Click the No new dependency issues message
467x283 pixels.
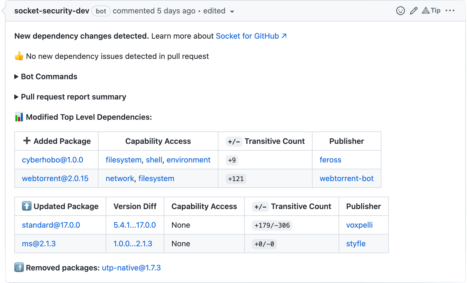(x=117, y=56)
